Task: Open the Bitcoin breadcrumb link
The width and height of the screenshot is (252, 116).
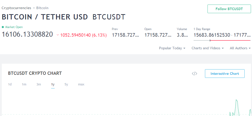Action: (42, 8)
